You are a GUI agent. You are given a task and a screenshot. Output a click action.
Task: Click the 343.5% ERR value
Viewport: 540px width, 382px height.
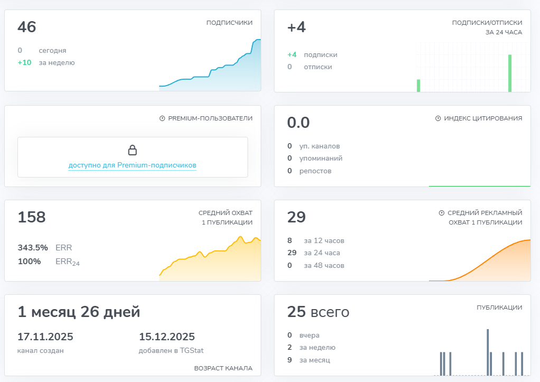pyautogui.click(x=33, y=248)
